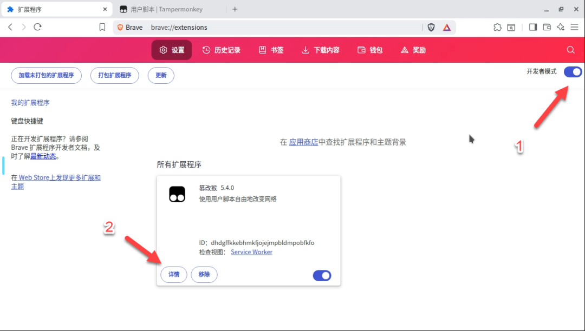585x331 pixels.
Task: Open 详情 for 篡改猴 extension
Action: (x=174, y=274)
